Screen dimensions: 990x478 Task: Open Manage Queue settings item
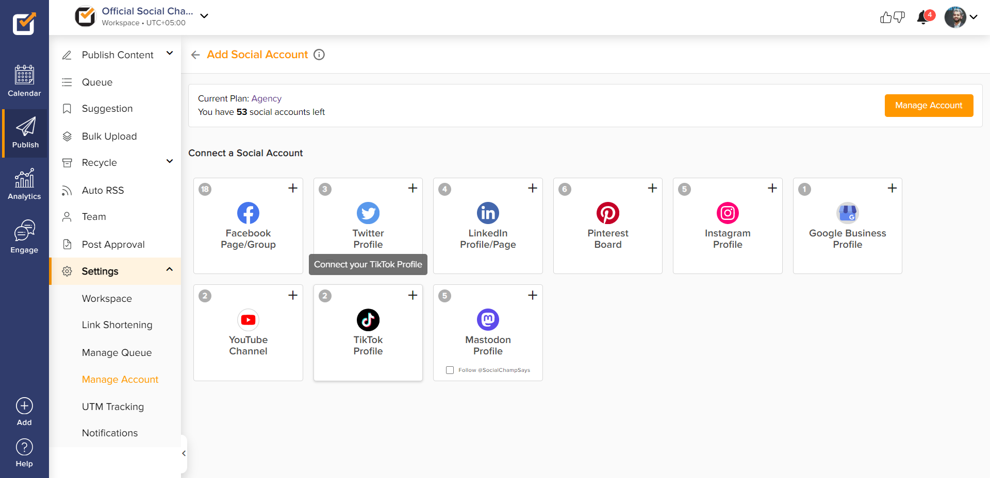pyautogui.click(x=117, y=352)
